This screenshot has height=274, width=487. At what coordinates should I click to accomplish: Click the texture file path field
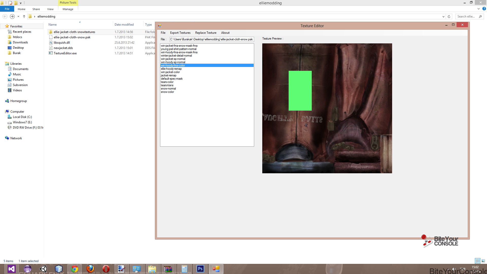tap(212, 39)
